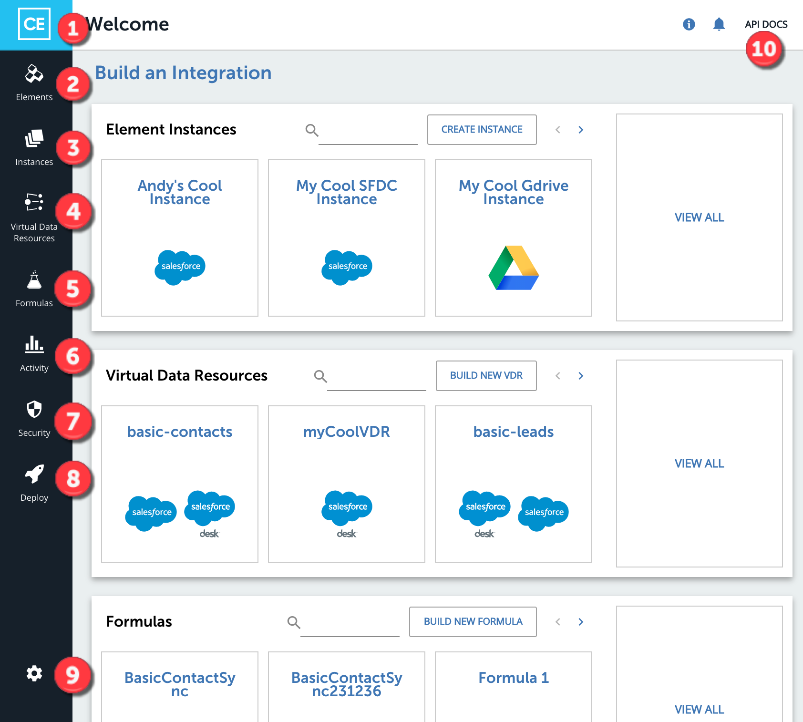View all Element Instances
803x722 pixels.
point(700,217)
